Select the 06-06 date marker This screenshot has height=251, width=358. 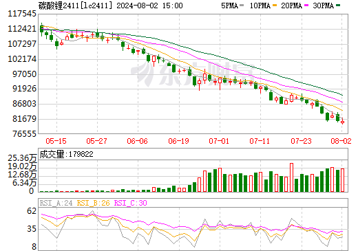[138, 141]
